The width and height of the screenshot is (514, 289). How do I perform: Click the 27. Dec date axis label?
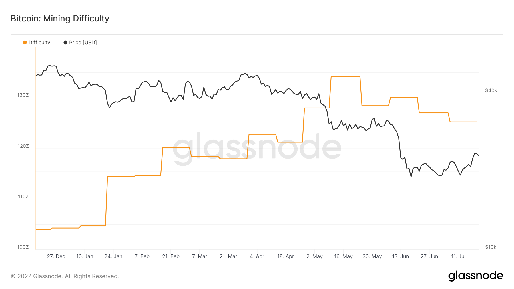point(56,256)
